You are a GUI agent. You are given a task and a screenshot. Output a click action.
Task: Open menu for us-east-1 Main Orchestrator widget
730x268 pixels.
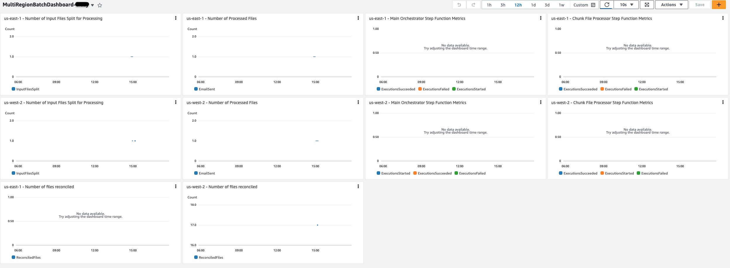click(541, 18)
